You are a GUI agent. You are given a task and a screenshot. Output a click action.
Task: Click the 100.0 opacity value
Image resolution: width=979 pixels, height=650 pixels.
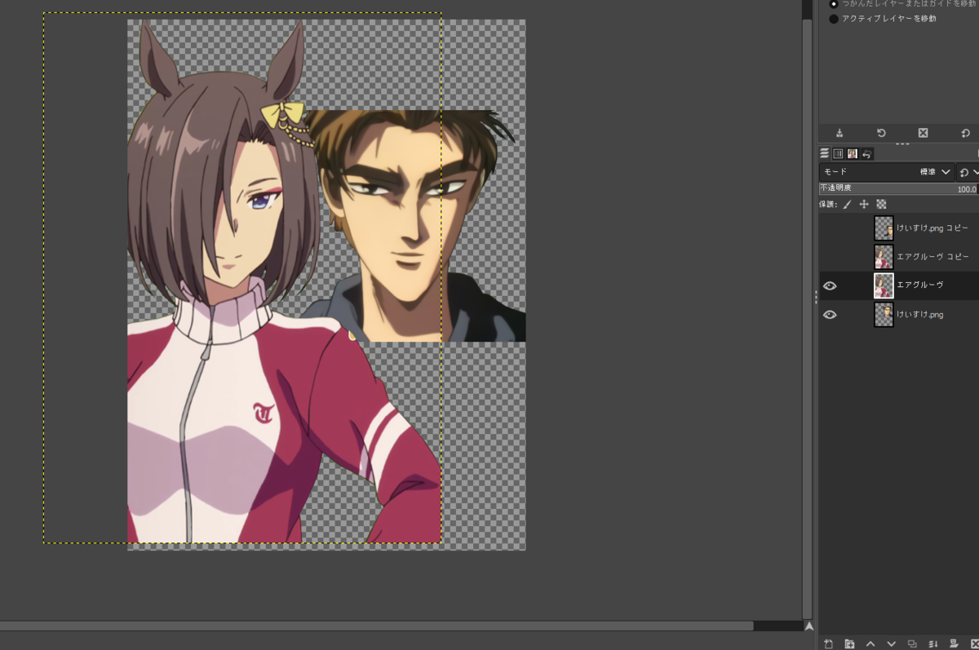967,189
